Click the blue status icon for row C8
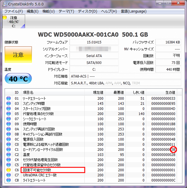 tap(8, 180)
